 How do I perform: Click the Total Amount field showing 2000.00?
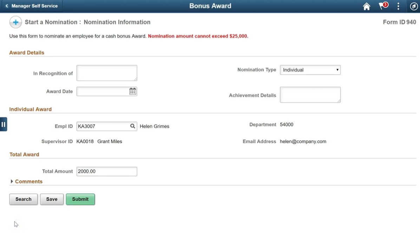coord(106,171)
